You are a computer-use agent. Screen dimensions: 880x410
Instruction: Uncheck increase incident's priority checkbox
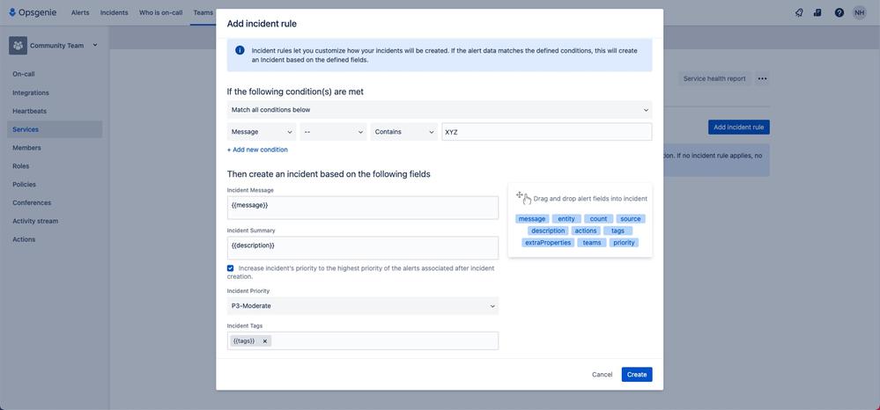pyautogui.click(x=230, y=268)
